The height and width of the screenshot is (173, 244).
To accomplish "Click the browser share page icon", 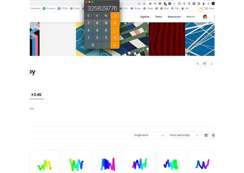I will [x=139, y=4].
